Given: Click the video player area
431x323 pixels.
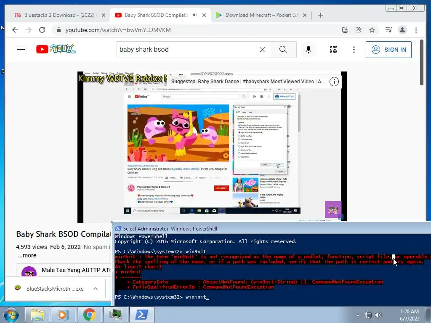Looking at the screenshot, I should pos(212,147).
